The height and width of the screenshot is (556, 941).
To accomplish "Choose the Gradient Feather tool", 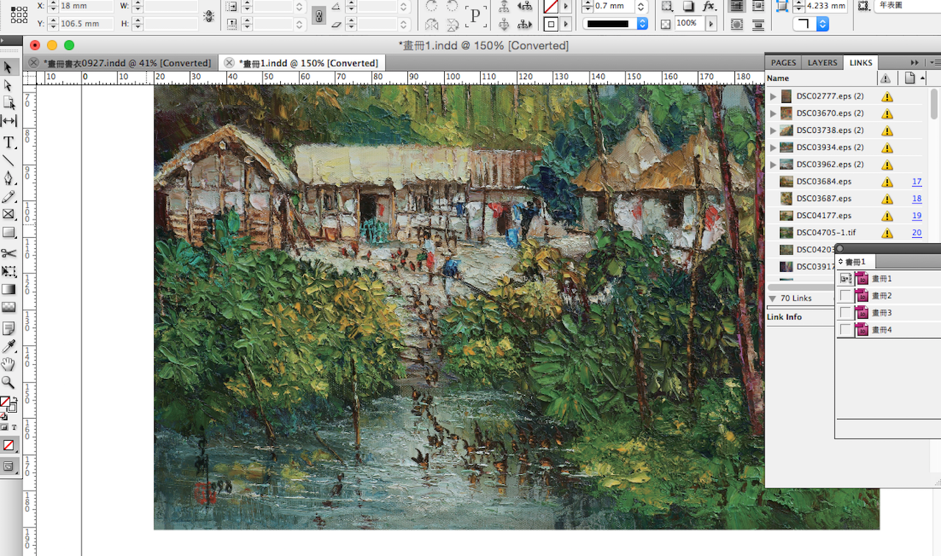I will coord(9,308).
